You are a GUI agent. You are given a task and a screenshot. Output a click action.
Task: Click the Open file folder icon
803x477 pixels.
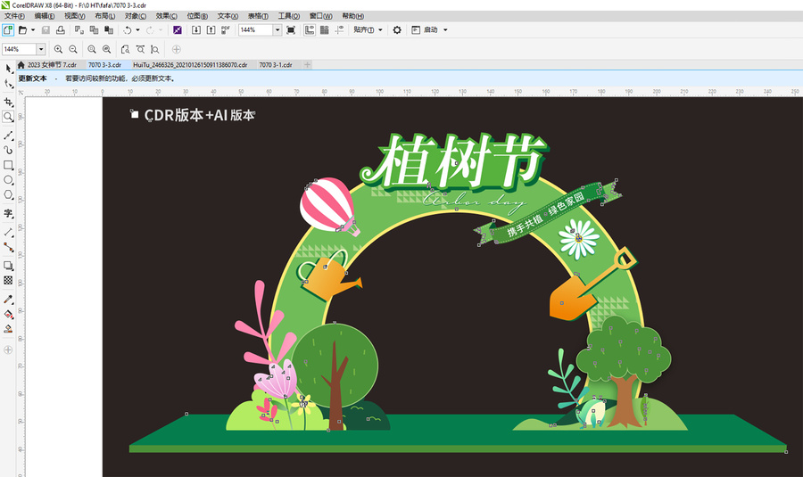(22, 30)
